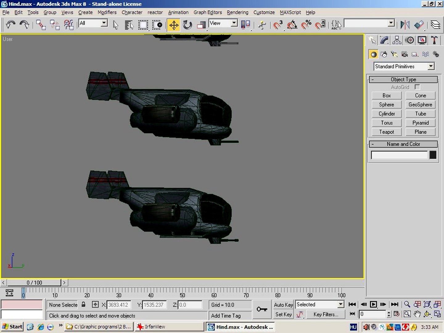
Task: Open the Hierarchy panel tab icon
Action: [397, 40]
